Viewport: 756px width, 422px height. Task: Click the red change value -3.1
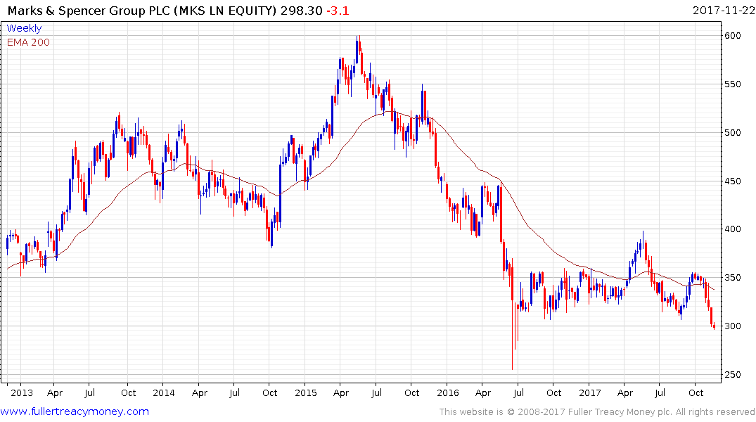point(338,11)
